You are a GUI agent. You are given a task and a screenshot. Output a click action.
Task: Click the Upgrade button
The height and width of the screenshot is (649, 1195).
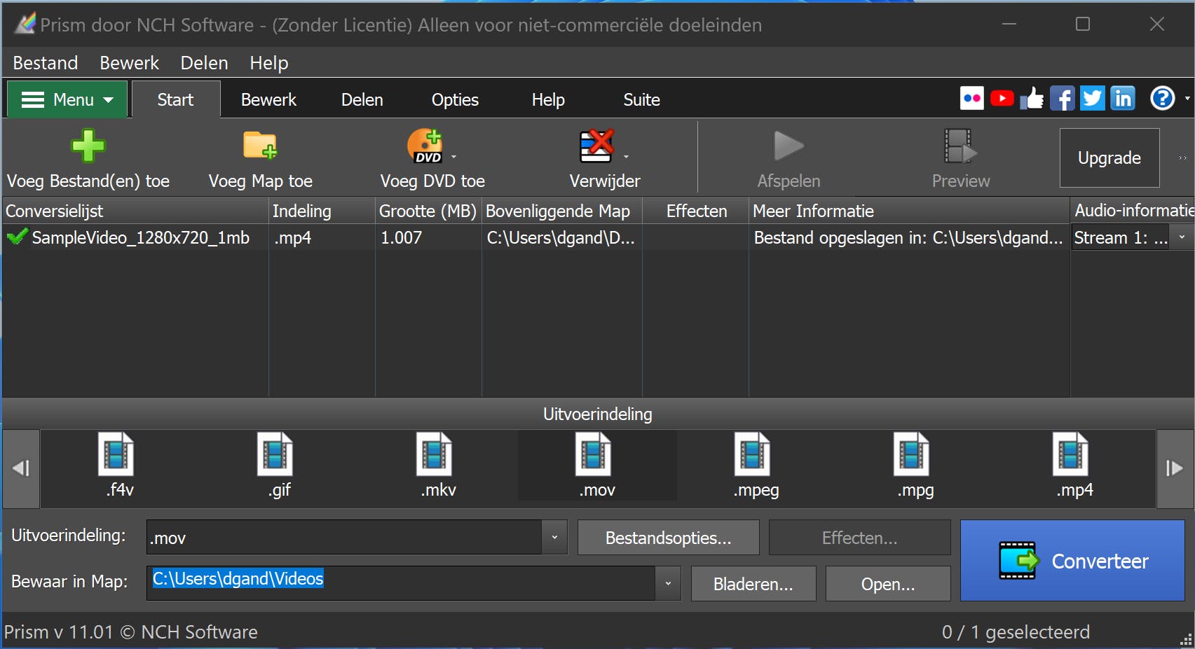[x=1109, y=158]
